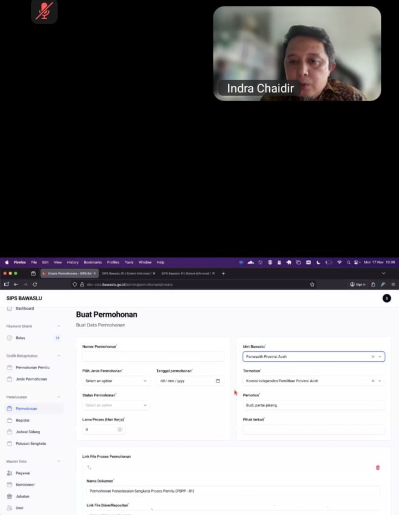399x515 pixels.
Task: Click the reorder arrows icon in file section
Action: (x=89, y=467)
